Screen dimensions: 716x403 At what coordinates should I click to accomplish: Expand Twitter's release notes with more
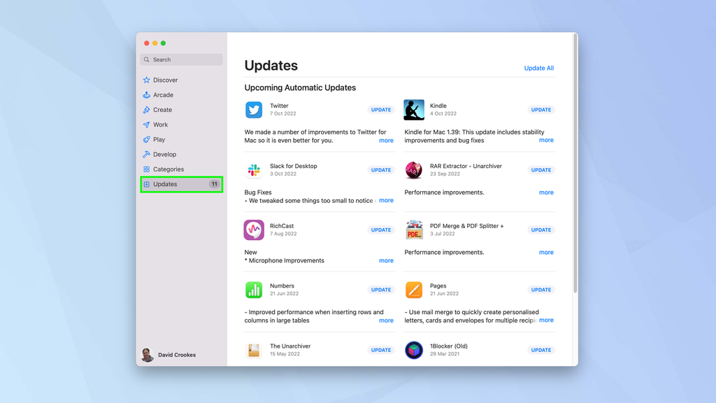386,140
